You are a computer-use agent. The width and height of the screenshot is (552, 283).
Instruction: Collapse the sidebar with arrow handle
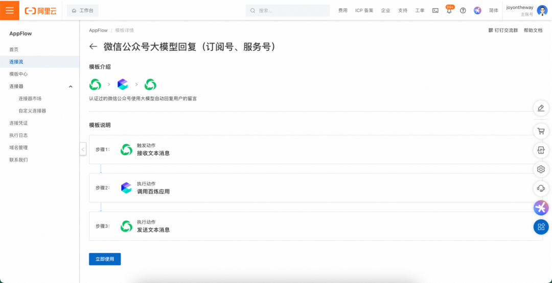[x=83, y=149]
